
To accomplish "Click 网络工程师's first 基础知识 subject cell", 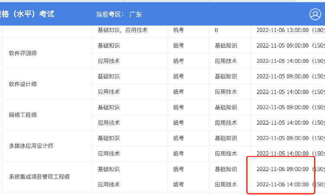I will [109, 107].
